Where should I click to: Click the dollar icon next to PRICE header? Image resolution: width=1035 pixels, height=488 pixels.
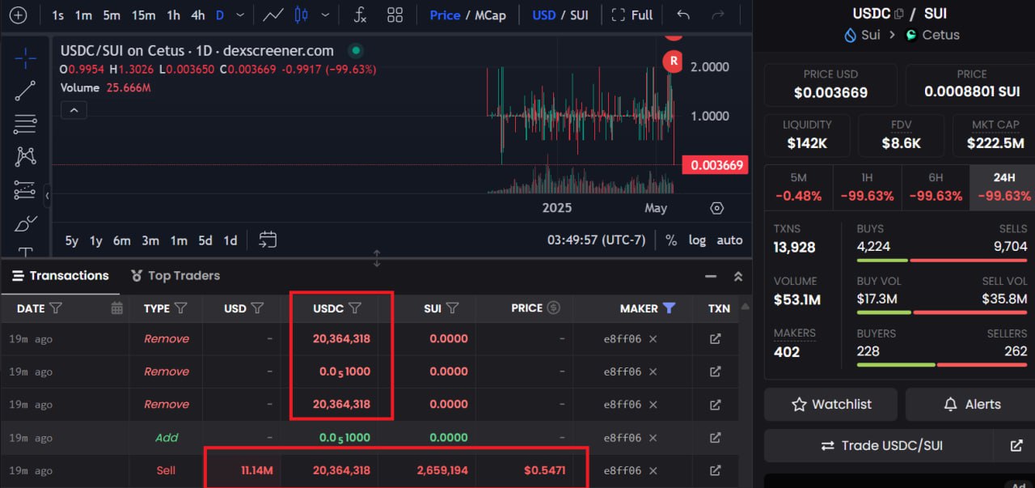click(554, 308)
